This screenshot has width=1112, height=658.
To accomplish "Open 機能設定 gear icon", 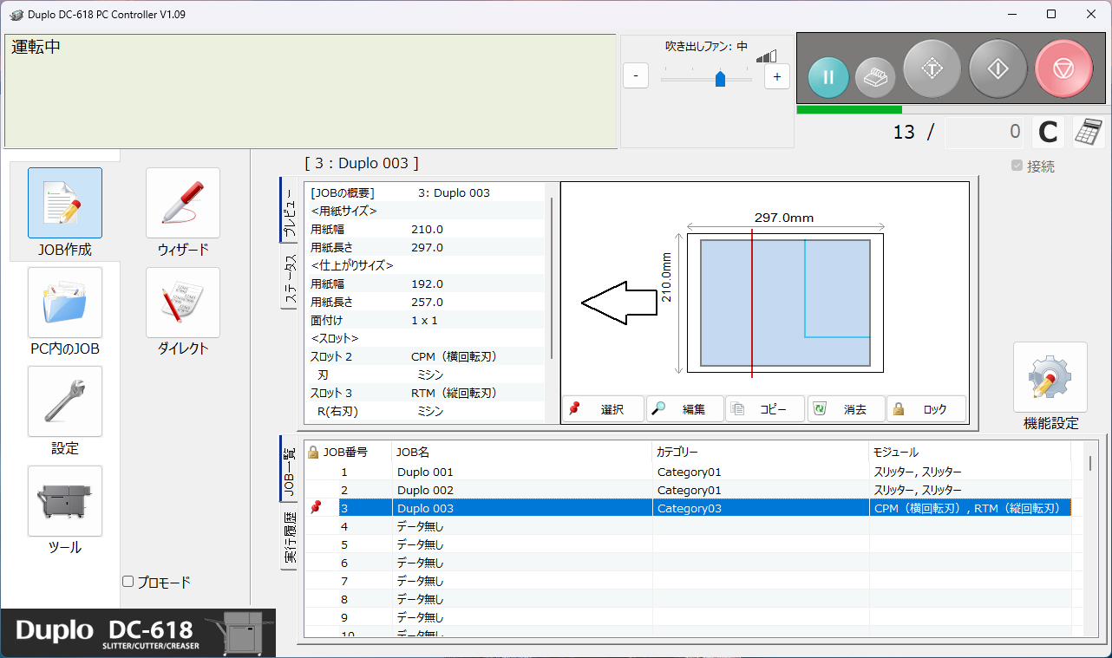I will (x=1050, y=377).
